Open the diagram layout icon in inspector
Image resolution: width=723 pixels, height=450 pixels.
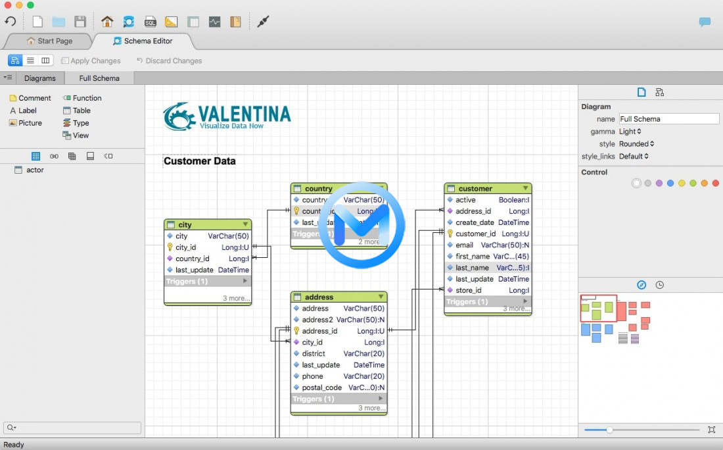click(x=660, y=92)
